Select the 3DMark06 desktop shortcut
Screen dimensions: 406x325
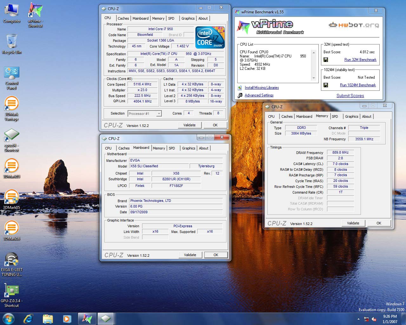pyautogui.click(x=12, y=230)
